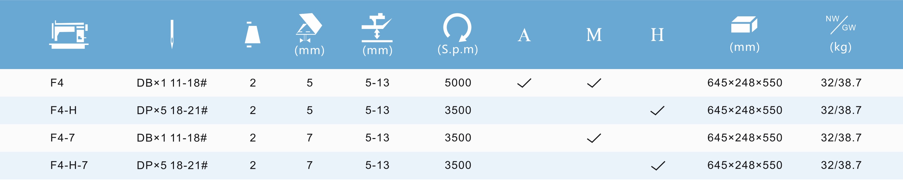Select the F4-H-7 model name
903x180 pixels.
69,165
